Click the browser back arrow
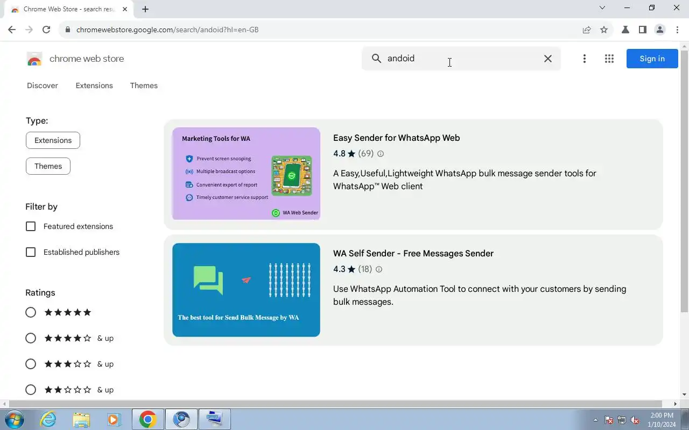Screen dimensions: 689x430 coord(12,30)
